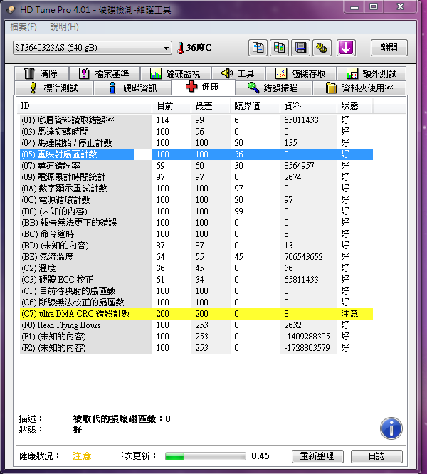The width and height of the screenshot is (427, 474).
Task: Click the copy text to clipboard icon
Action: [x=258, y=48]
